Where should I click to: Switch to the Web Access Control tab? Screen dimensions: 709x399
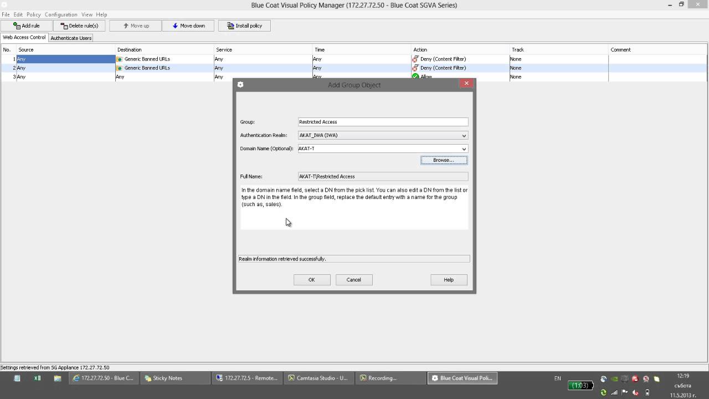click(24, 37)
